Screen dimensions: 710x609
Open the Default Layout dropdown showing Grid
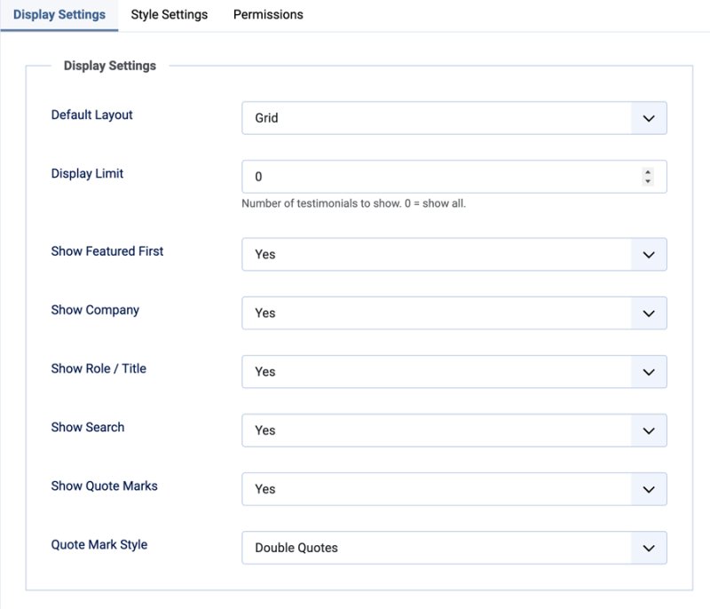pos(454,118)
